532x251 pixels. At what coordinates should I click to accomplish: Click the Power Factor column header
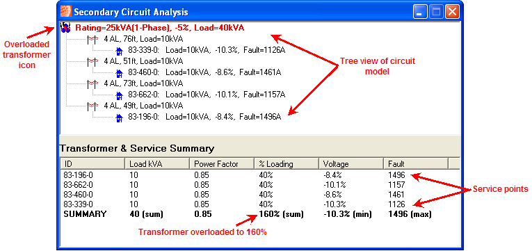pyautogui.click(x=222, y=164)
